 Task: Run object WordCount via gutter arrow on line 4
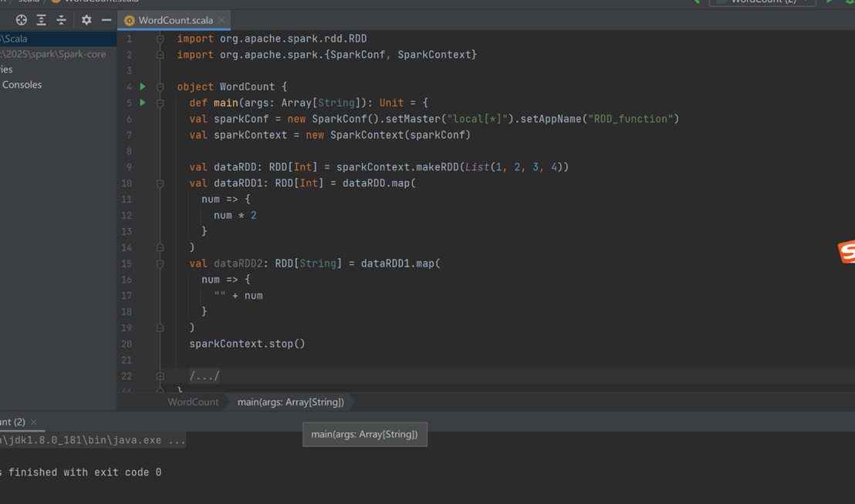click(143, 86)
